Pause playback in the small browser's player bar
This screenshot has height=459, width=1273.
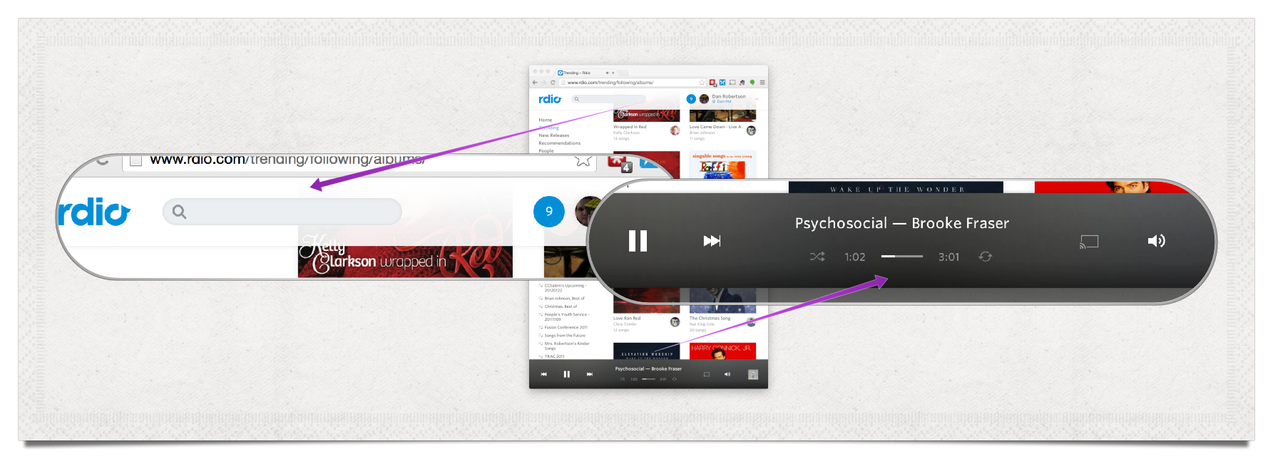click(566, 374)
